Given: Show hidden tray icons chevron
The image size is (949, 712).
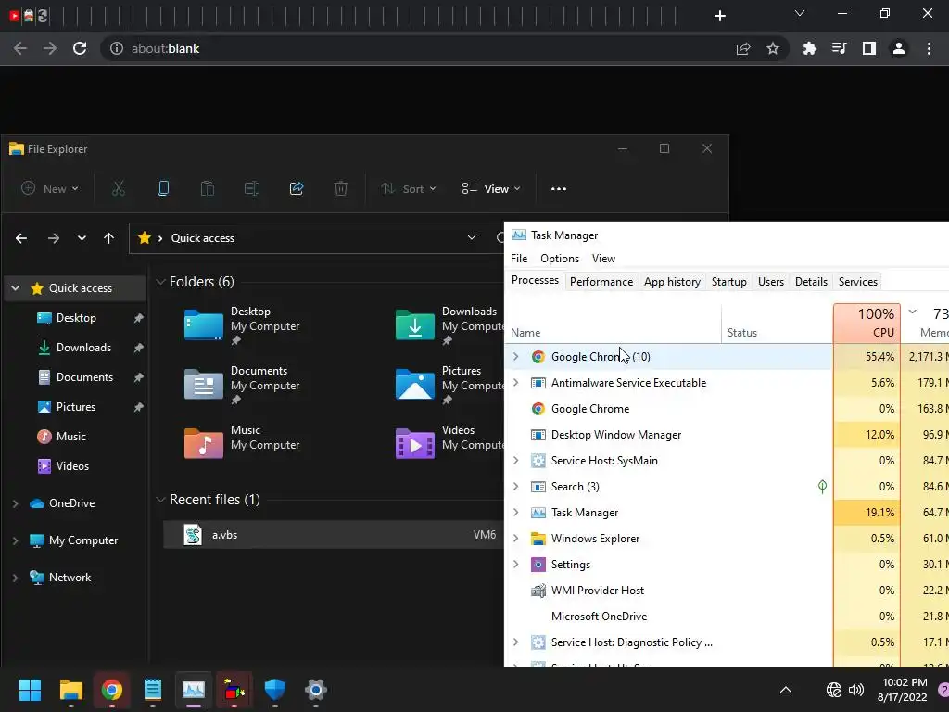Looking at the screenshot, I should [x=786, y=690].
